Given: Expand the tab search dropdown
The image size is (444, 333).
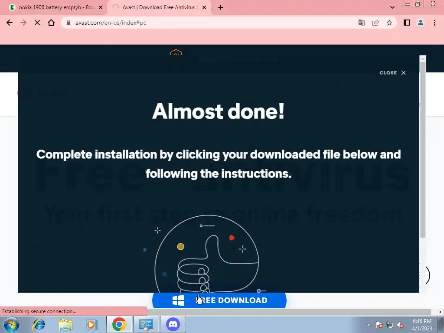Looking at the screenshot, I should (392, 7).
